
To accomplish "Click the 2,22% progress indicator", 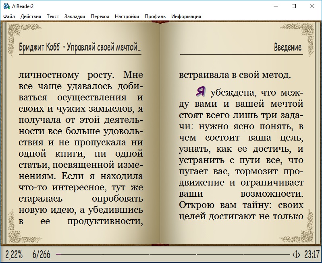I will [14, 255].
